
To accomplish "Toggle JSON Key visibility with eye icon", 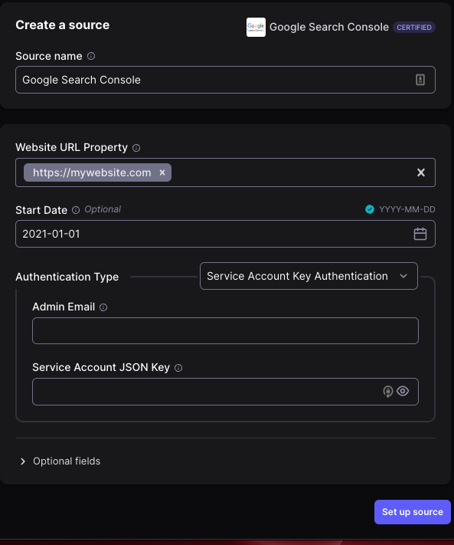I will [403, 391].
